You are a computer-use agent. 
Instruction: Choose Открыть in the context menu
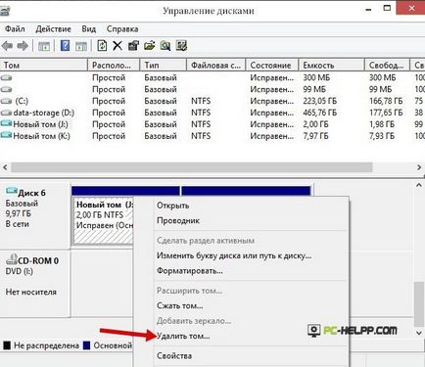[x=173, y=206]
